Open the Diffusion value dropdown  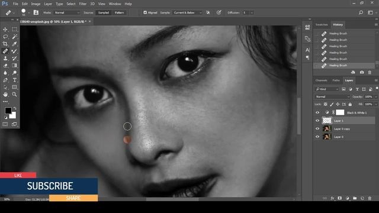click(252, 12)
